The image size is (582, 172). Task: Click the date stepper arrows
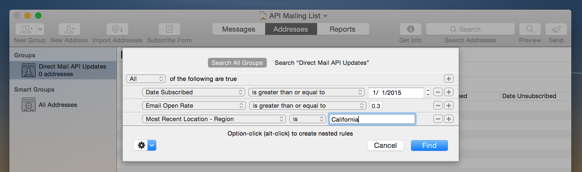pos(428,92)
